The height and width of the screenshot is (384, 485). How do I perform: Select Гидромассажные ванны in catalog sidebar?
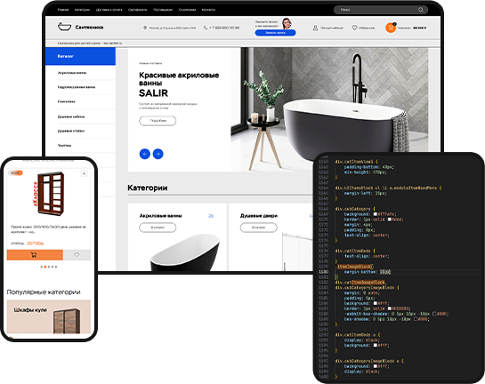click(77, 87)
